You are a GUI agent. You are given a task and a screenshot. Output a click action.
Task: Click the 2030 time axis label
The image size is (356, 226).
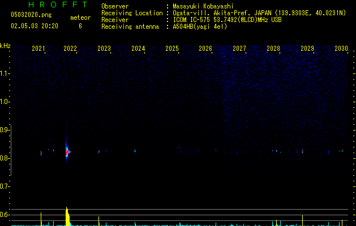click(341, 49)
